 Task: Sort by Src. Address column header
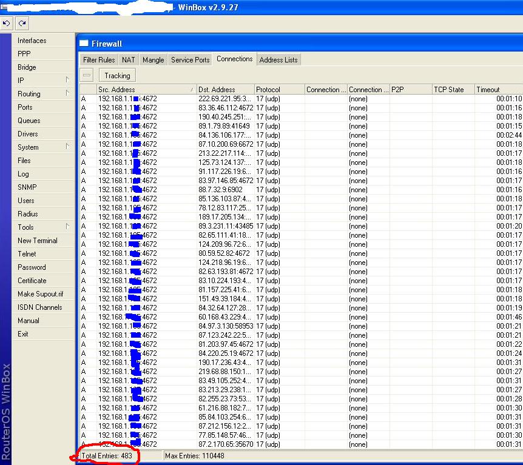point(146,90)
